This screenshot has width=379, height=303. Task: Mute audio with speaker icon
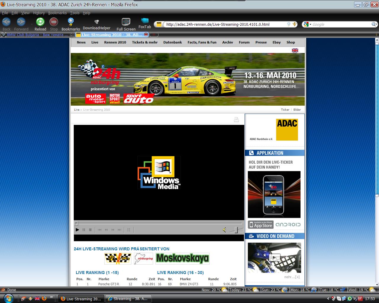coord(225,230)
